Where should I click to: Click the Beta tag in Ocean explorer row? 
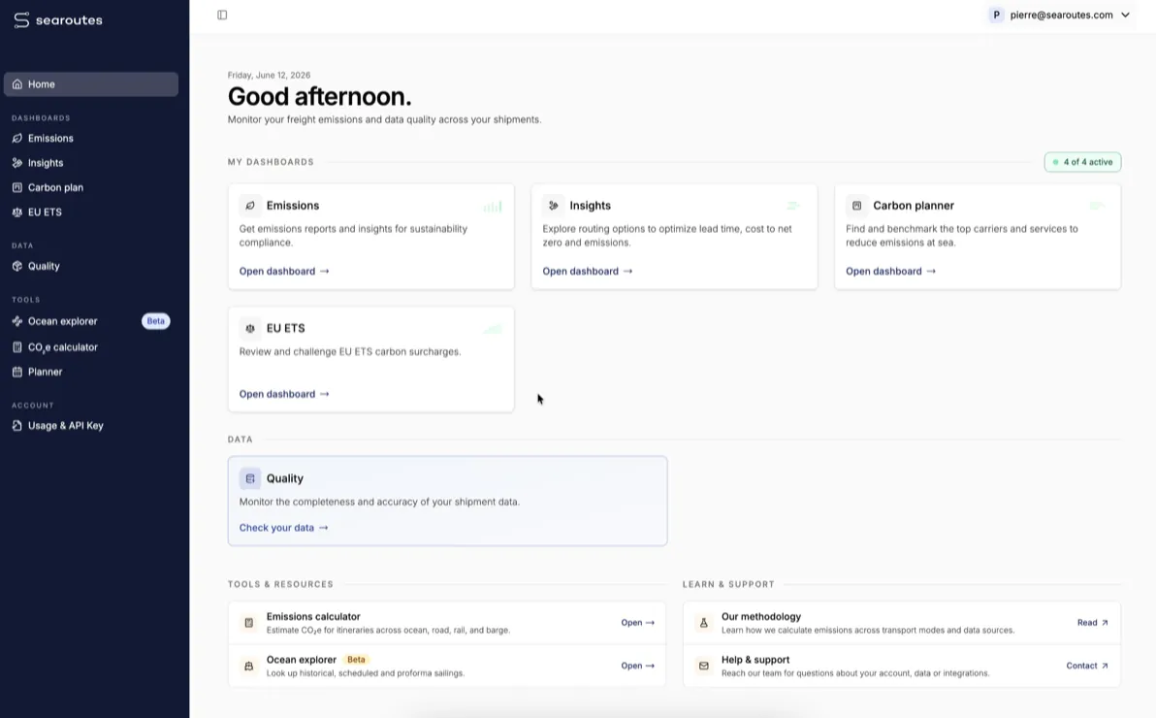tap(356, 660)
